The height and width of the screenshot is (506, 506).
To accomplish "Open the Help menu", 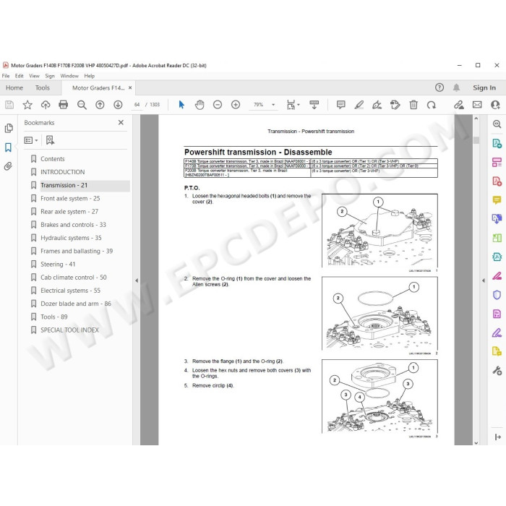I will coord(90,76).
